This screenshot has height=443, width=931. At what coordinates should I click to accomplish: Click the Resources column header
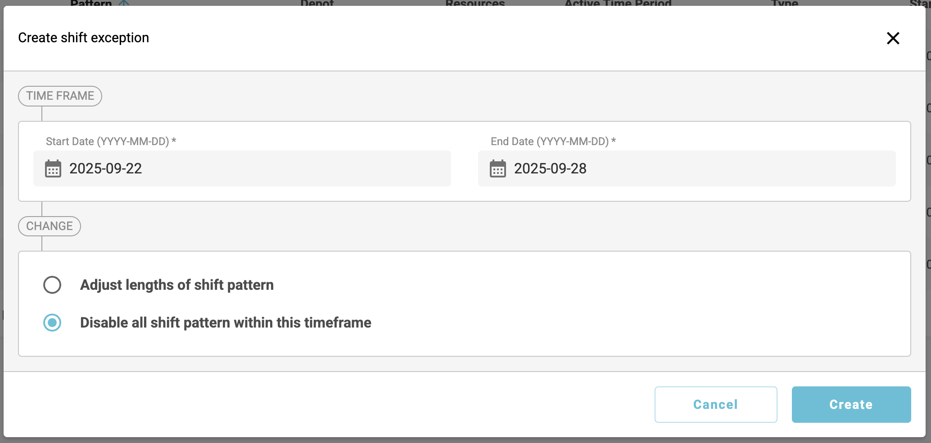tap(475, 3)
